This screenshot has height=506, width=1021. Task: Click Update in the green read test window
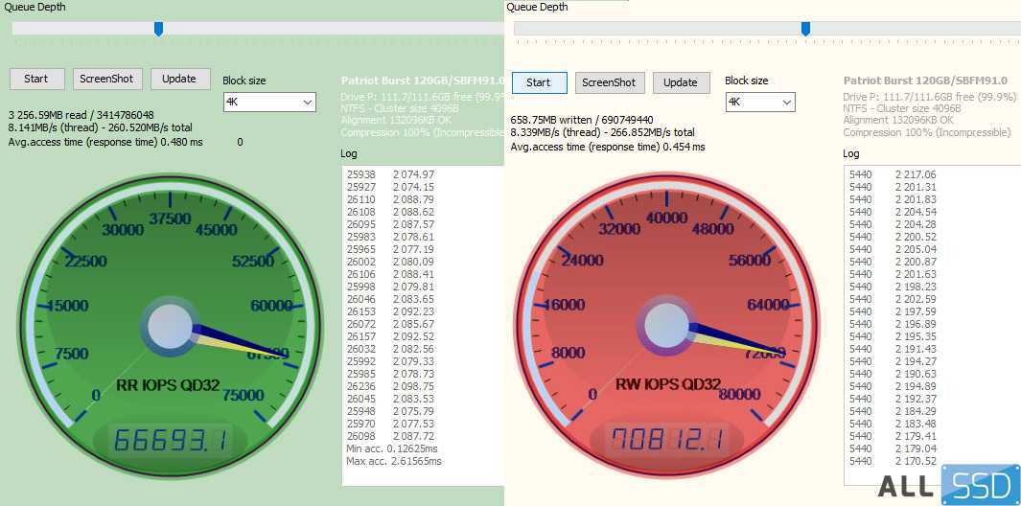click(x=179, y=79)
